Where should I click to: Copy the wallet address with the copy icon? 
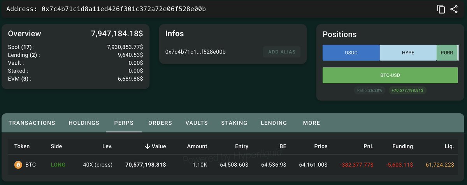click(441, 9)
